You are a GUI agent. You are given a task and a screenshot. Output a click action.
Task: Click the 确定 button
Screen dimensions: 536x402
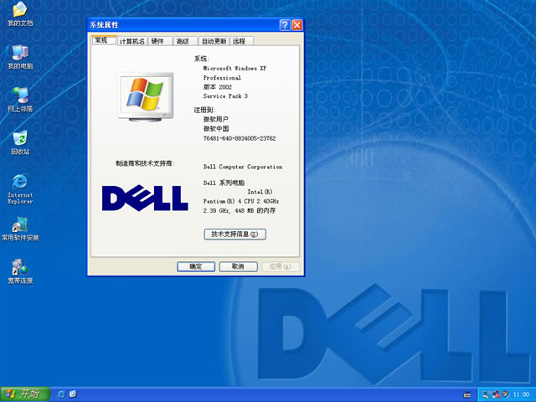pyautogui.click(x=196, y=266)
